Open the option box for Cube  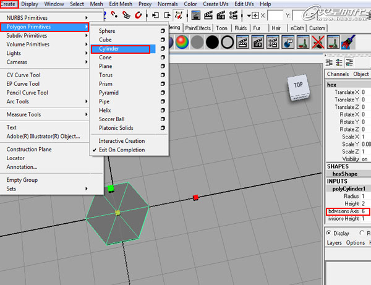tap(163, 40)
